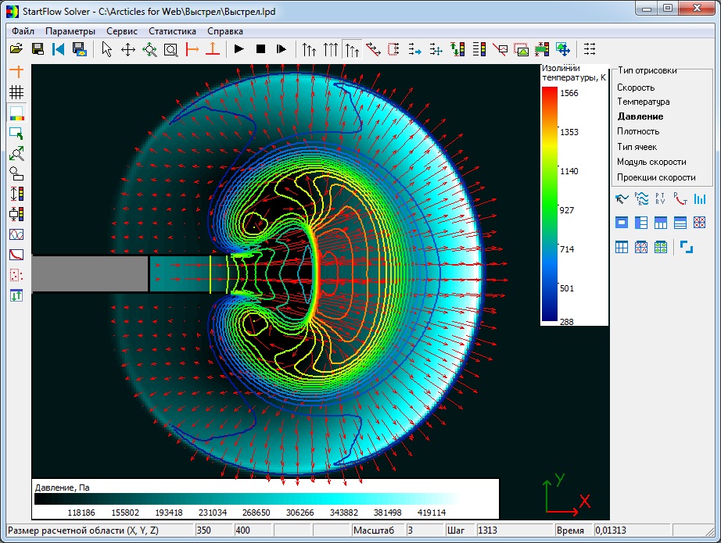Image resolution: width=721 pixels, height=543 pixels.
Task: Click the blue corner brackets fullscreen icon
Action: [687, 247]
